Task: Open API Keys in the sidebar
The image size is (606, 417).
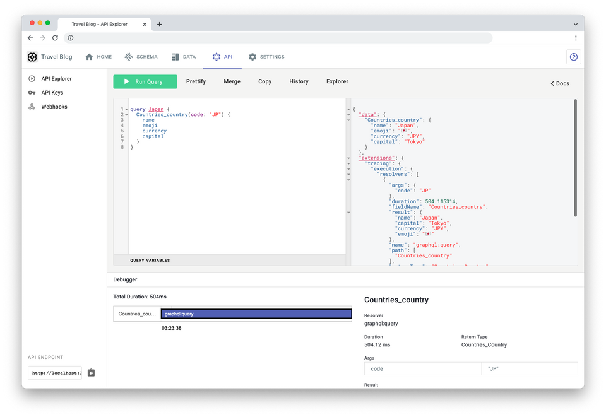Action: point(52,93)
